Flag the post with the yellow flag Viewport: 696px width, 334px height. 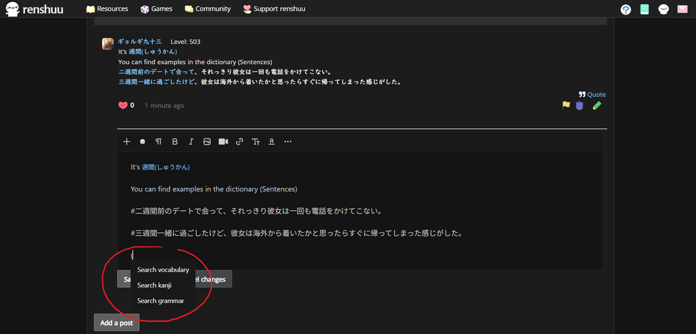(x=566, y=105)
